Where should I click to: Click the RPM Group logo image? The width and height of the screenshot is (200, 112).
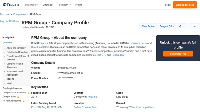point(10,21)
